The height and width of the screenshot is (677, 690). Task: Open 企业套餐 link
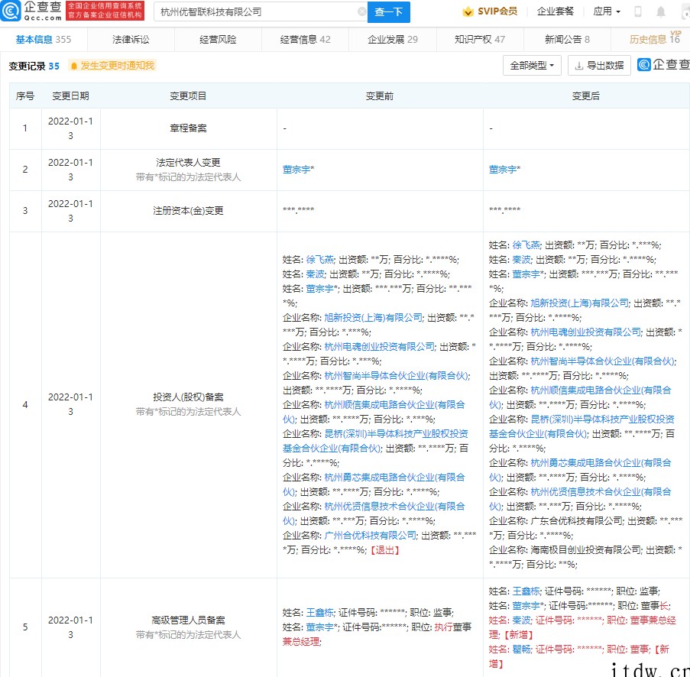tap(556, 11)
